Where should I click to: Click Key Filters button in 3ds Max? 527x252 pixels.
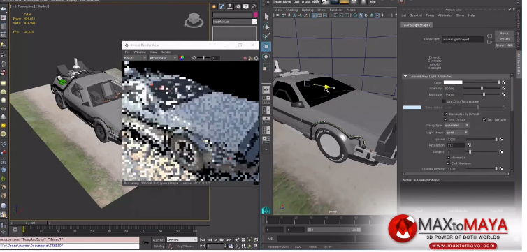click(x=185, y=246)
